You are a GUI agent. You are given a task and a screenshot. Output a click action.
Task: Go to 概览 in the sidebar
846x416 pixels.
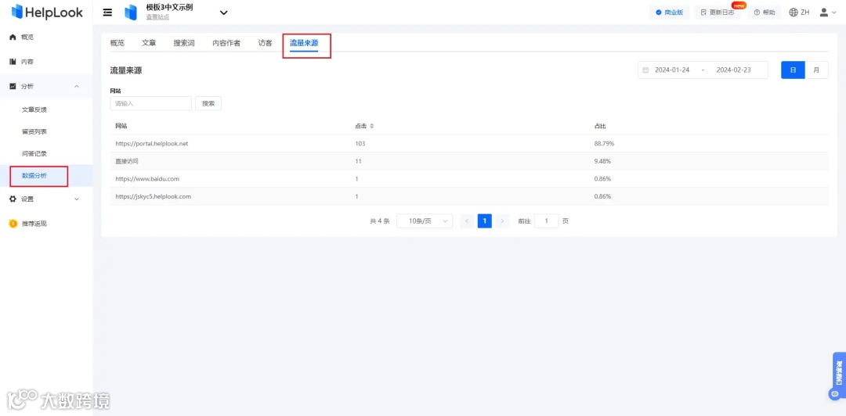point(27,38)
